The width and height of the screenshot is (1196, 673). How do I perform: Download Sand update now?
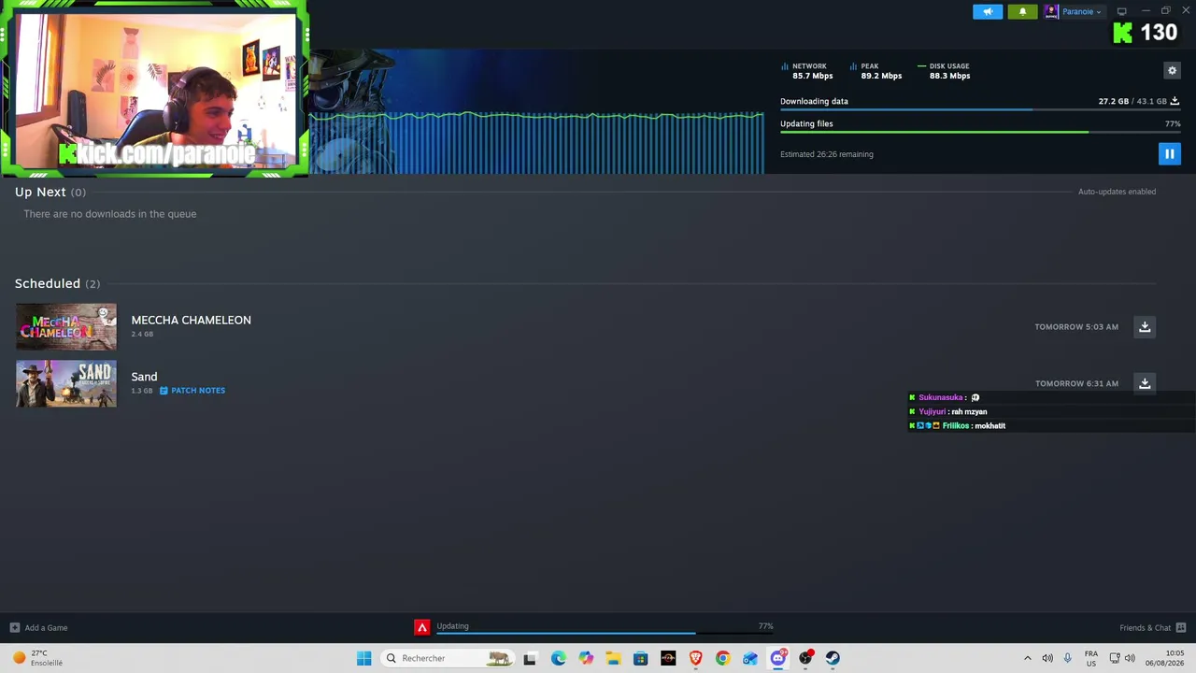coord(1145,383)
